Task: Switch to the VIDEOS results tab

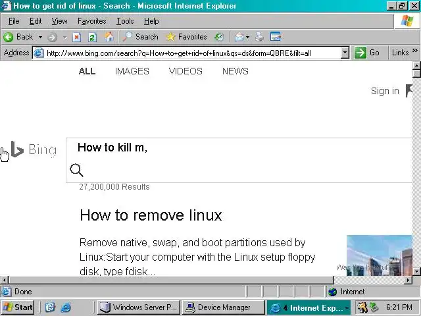Action: (x=186, y=71)
